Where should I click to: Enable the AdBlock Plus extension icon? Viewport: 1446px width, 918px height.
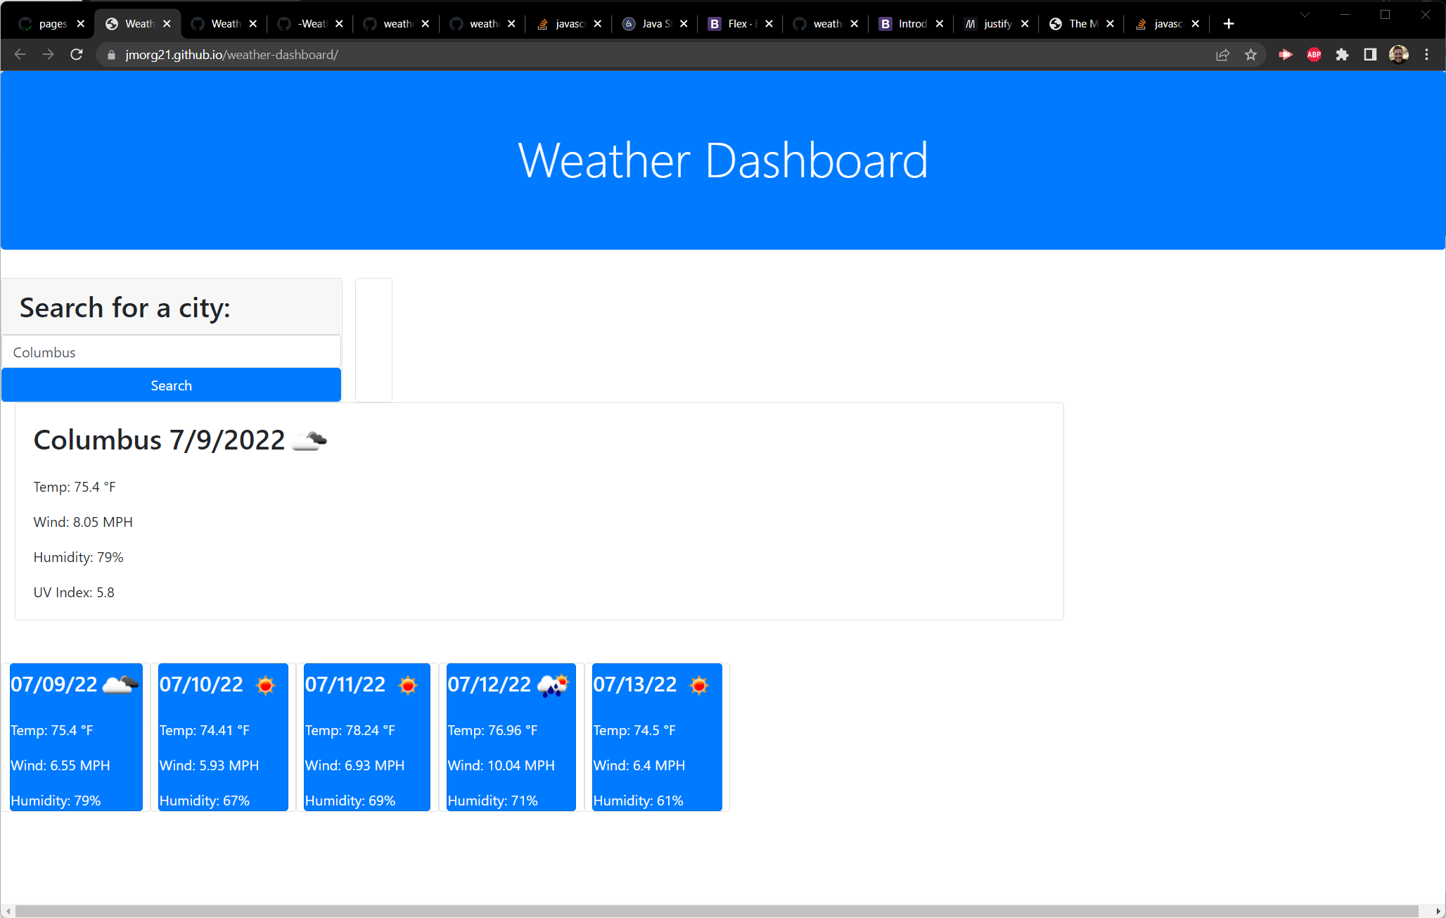pos(1314,54)
